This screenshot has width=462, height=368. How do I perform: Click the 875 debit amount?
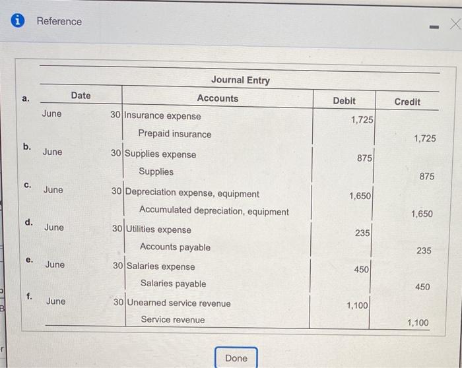click(364, 158)
